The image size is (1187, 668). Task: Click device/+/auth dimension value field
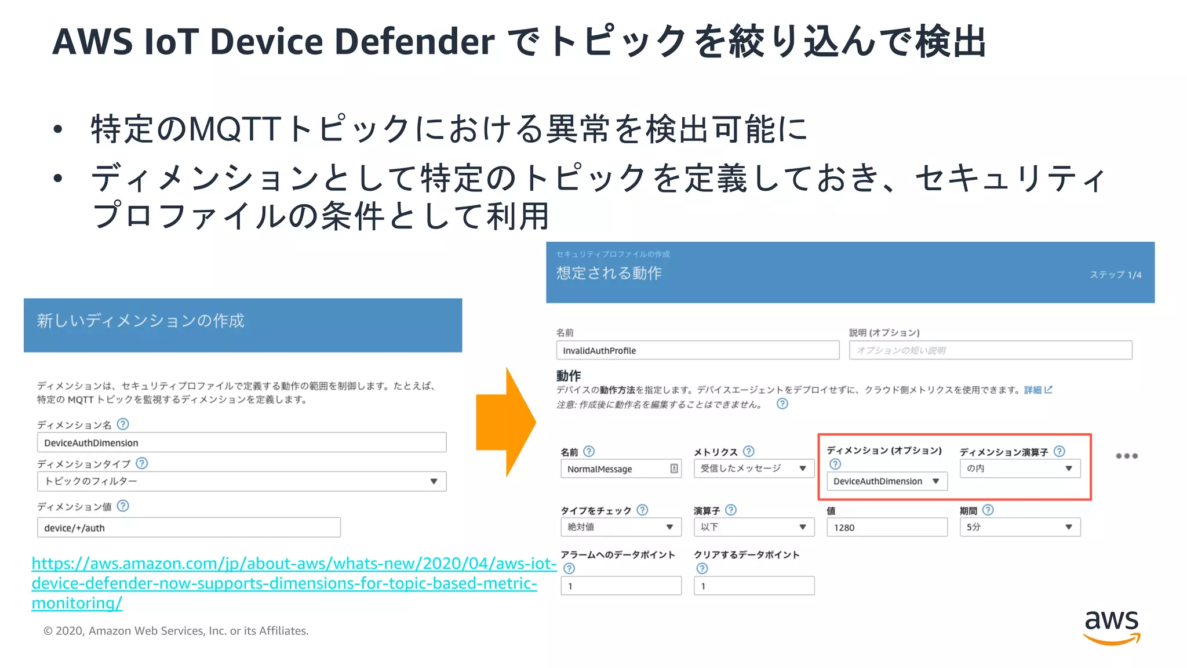click(x=189, y=528)
